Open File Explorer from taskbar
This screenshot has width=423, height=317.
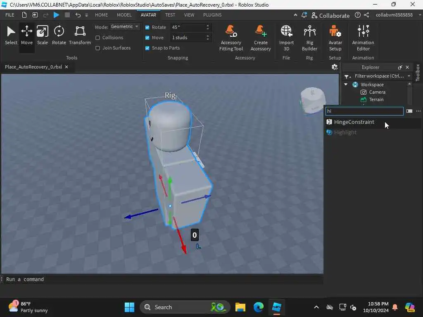pos(240,307)
